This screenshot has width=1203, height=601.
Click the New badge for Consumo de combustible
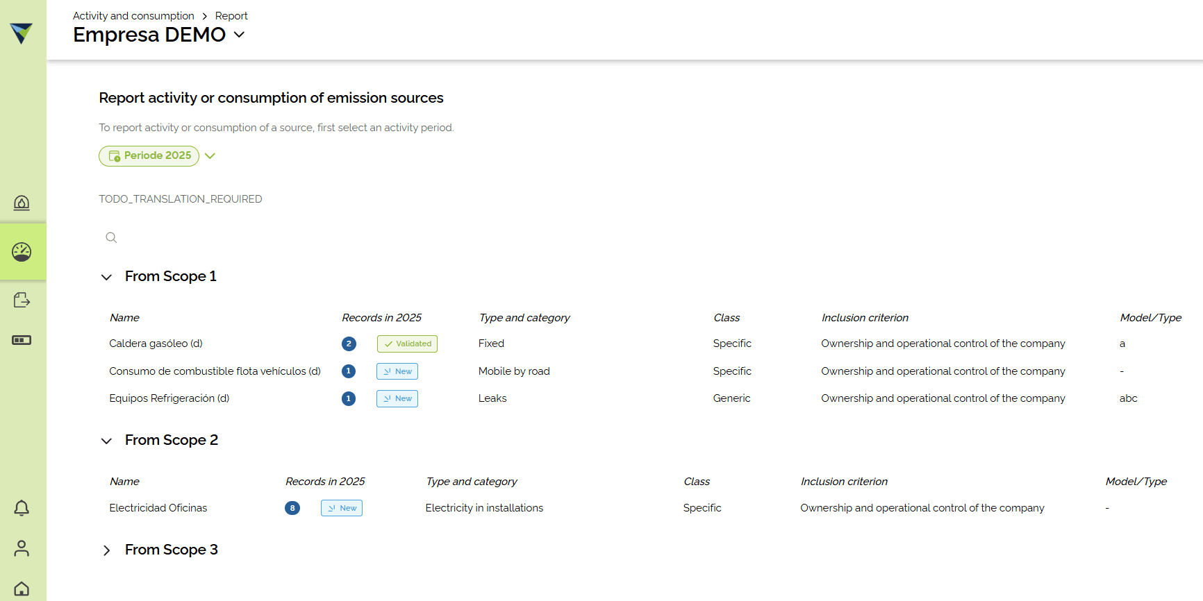coord(397,371)
